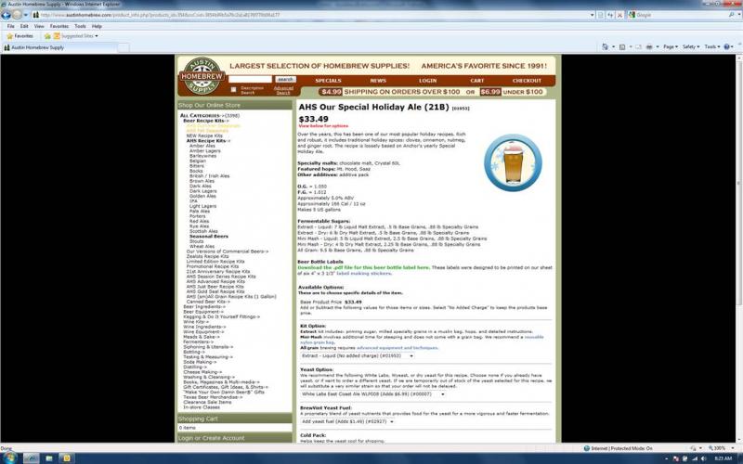Open the Windows Start button
Image resolution: width=743 pixels, height=464 pixels.
pyautogui.click(x=9, y=458)
